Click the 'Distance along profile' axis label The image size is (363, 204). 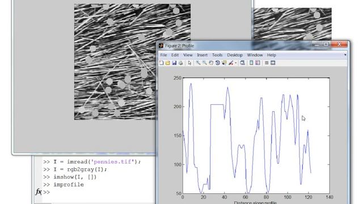(x=255, y=203)
